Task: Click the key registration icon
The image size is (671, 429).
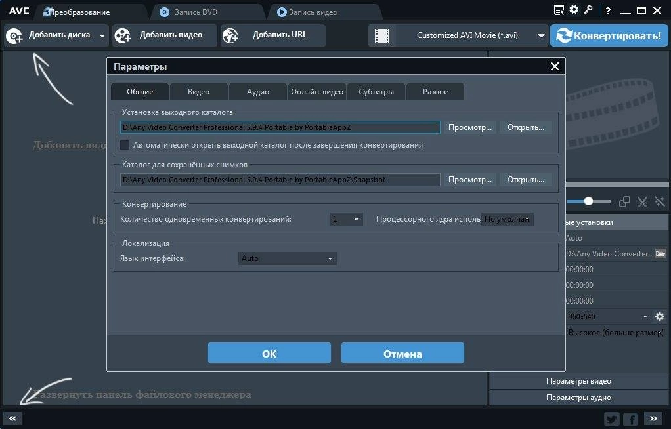Action: [588, 9]
